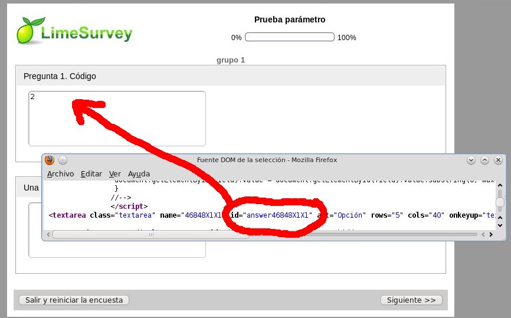Click the Siguiente >> button
The width and height of the screenshot is (511, 318).
(x=411, y=300)
